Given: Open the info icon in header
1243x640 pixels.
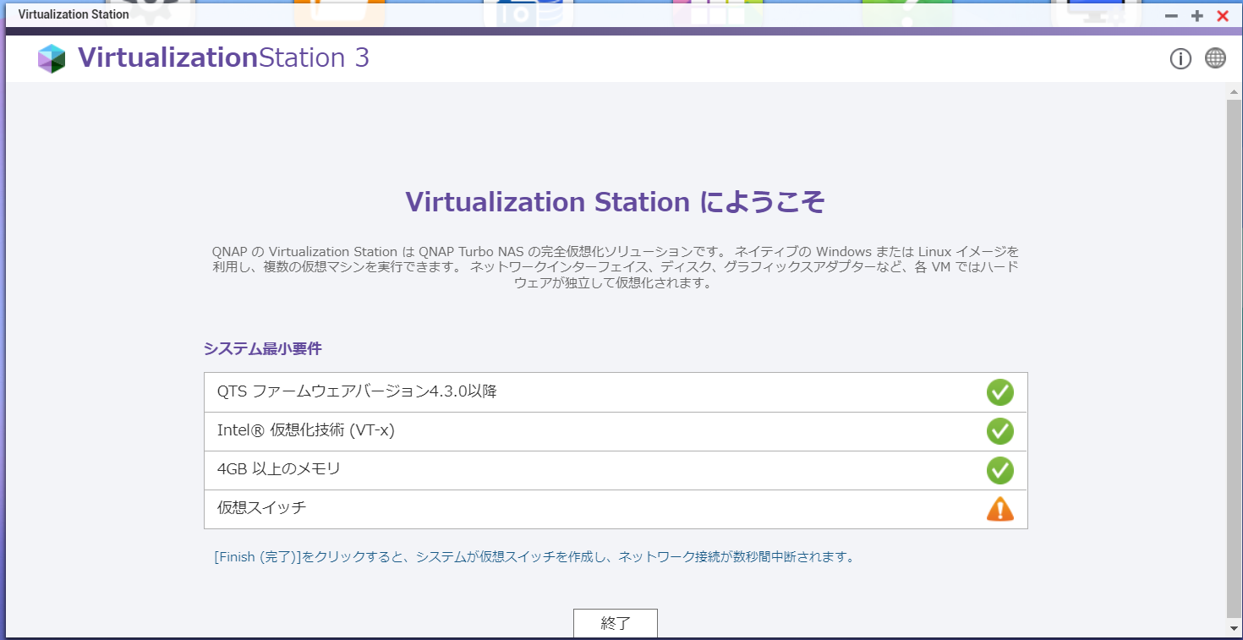Looking at the screenshot, I should pyautogui.click(x=1180, y=58).
